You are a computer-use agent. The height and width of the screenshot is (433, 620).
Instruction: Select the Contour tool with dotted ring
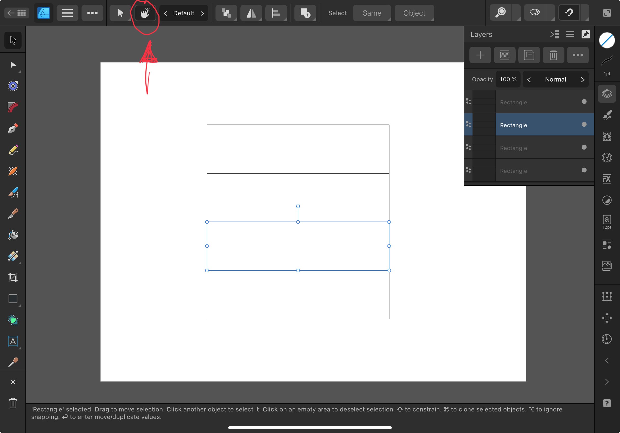[13, 86]
